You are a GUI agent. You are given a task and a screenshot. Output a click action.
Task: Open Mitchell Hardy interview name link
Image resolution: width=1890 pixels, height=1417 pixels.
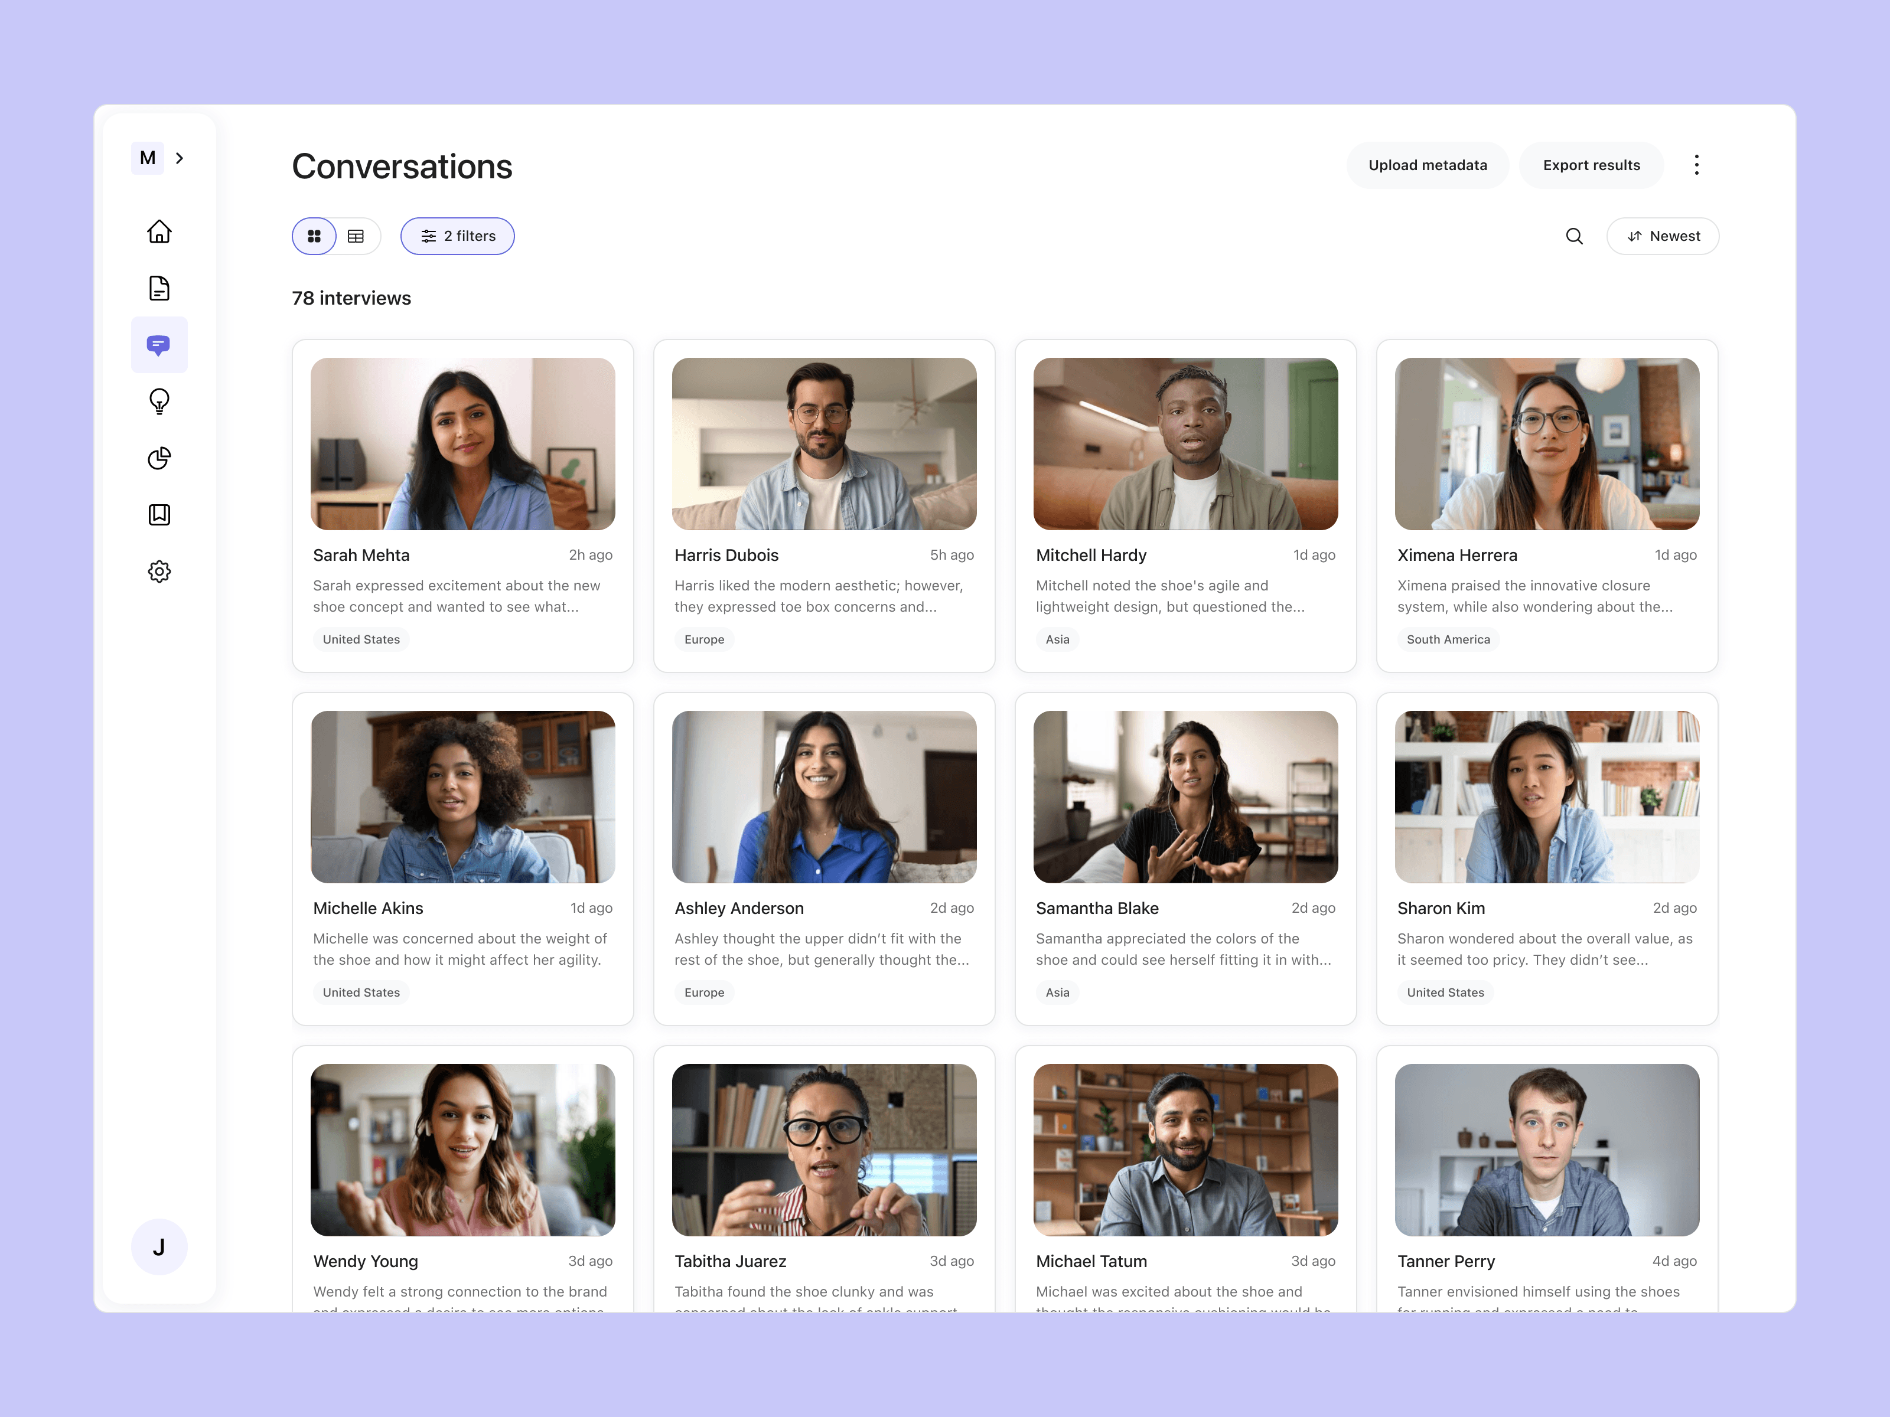pos(1090,555)
